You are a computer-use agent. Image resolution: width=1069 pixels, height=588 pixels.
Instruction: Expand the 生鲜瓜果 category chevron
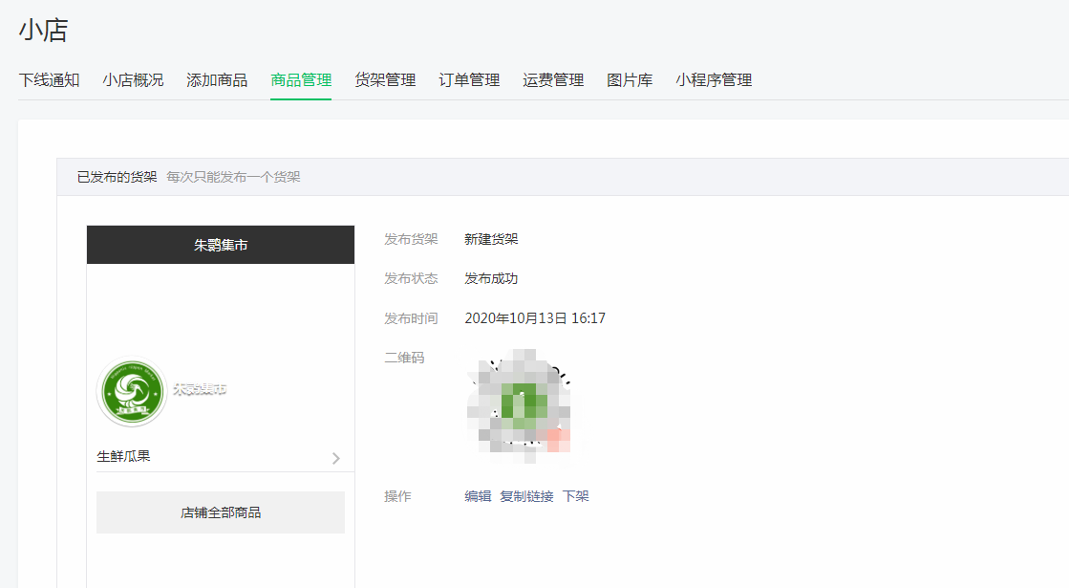tap(335, 458)
